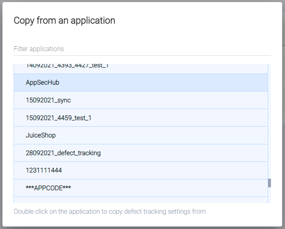285x229 pixels.
Task: Click the scrollbar track above the thumb
Action: tap(269, 124)
